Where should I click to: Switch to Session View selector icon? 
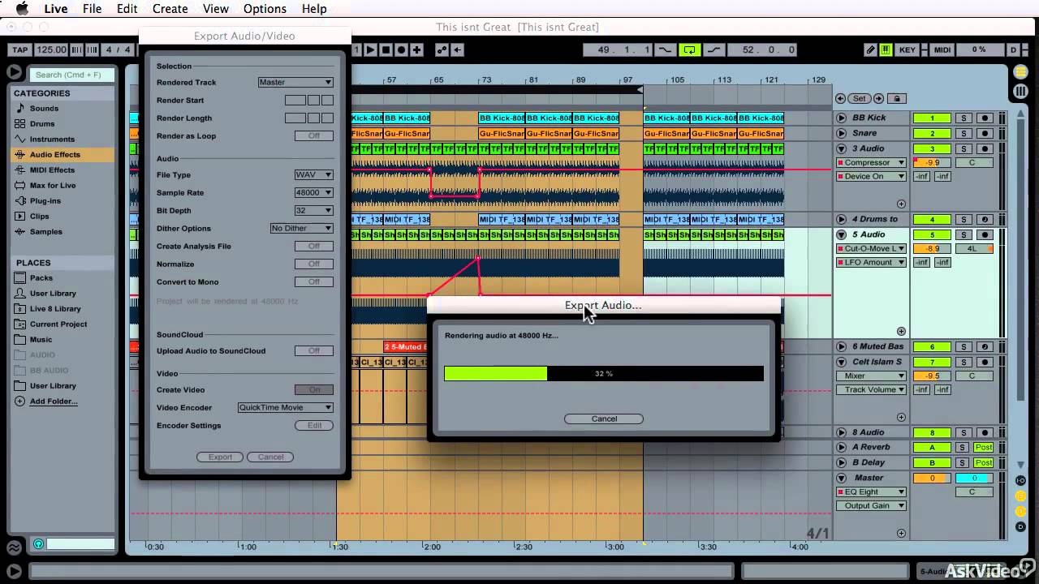click(x=1021, y=91)
